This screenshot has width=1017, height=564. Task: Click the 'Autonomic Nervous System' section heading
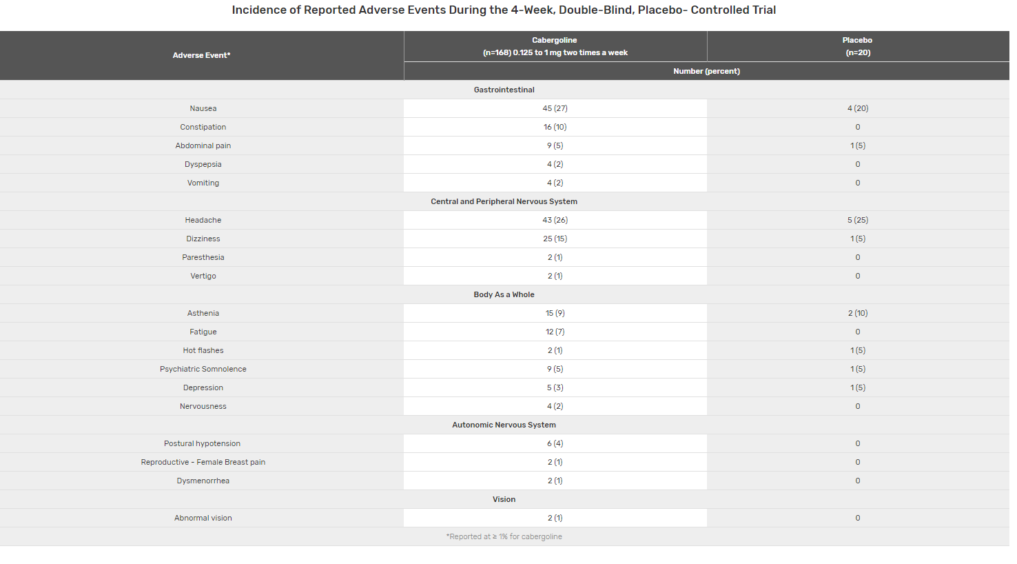click(504, 425)
